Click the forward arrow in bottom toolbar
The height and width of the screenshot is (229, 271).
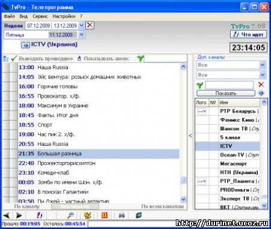pyautogui.click(x=19, y=216)
